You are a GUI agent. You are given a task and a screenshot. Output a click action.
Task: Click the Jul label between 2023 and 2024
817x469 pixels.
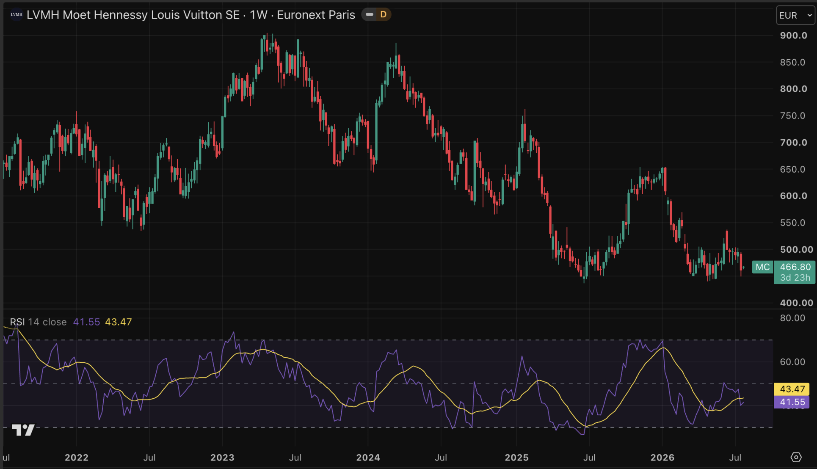click(295, 458)
